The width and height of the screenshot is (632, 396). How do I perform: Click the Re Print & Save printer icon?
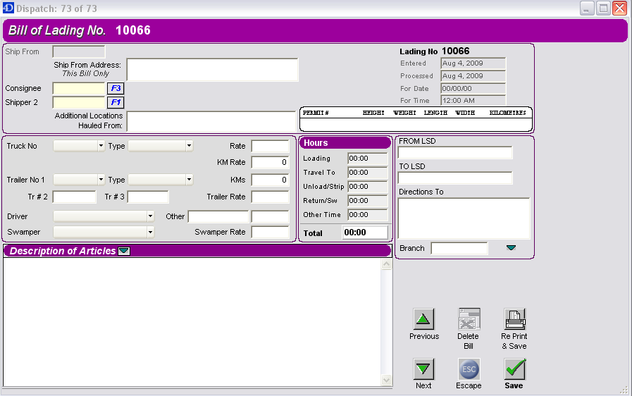514,319
